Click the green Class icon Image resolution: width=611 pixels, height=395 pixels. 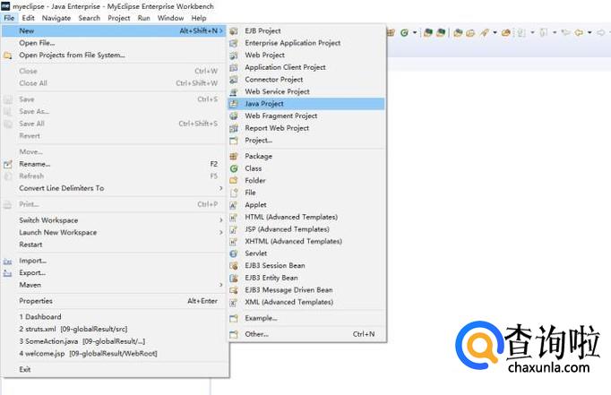[234, 168]
